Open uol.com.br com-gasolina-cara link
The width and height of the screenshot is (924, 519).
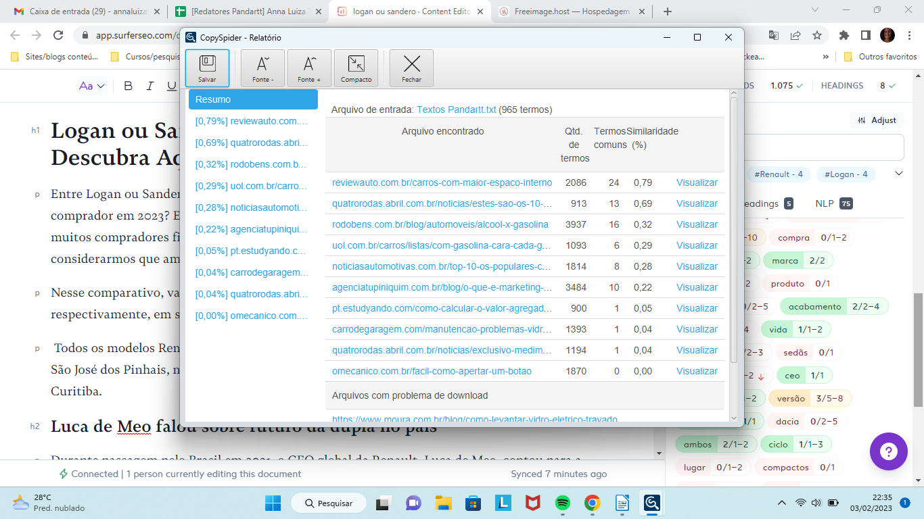(442, 245)
